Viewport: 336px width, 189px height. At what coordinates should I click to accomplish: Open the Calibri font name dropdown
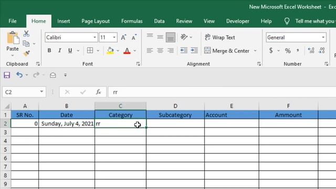point(94,37)
